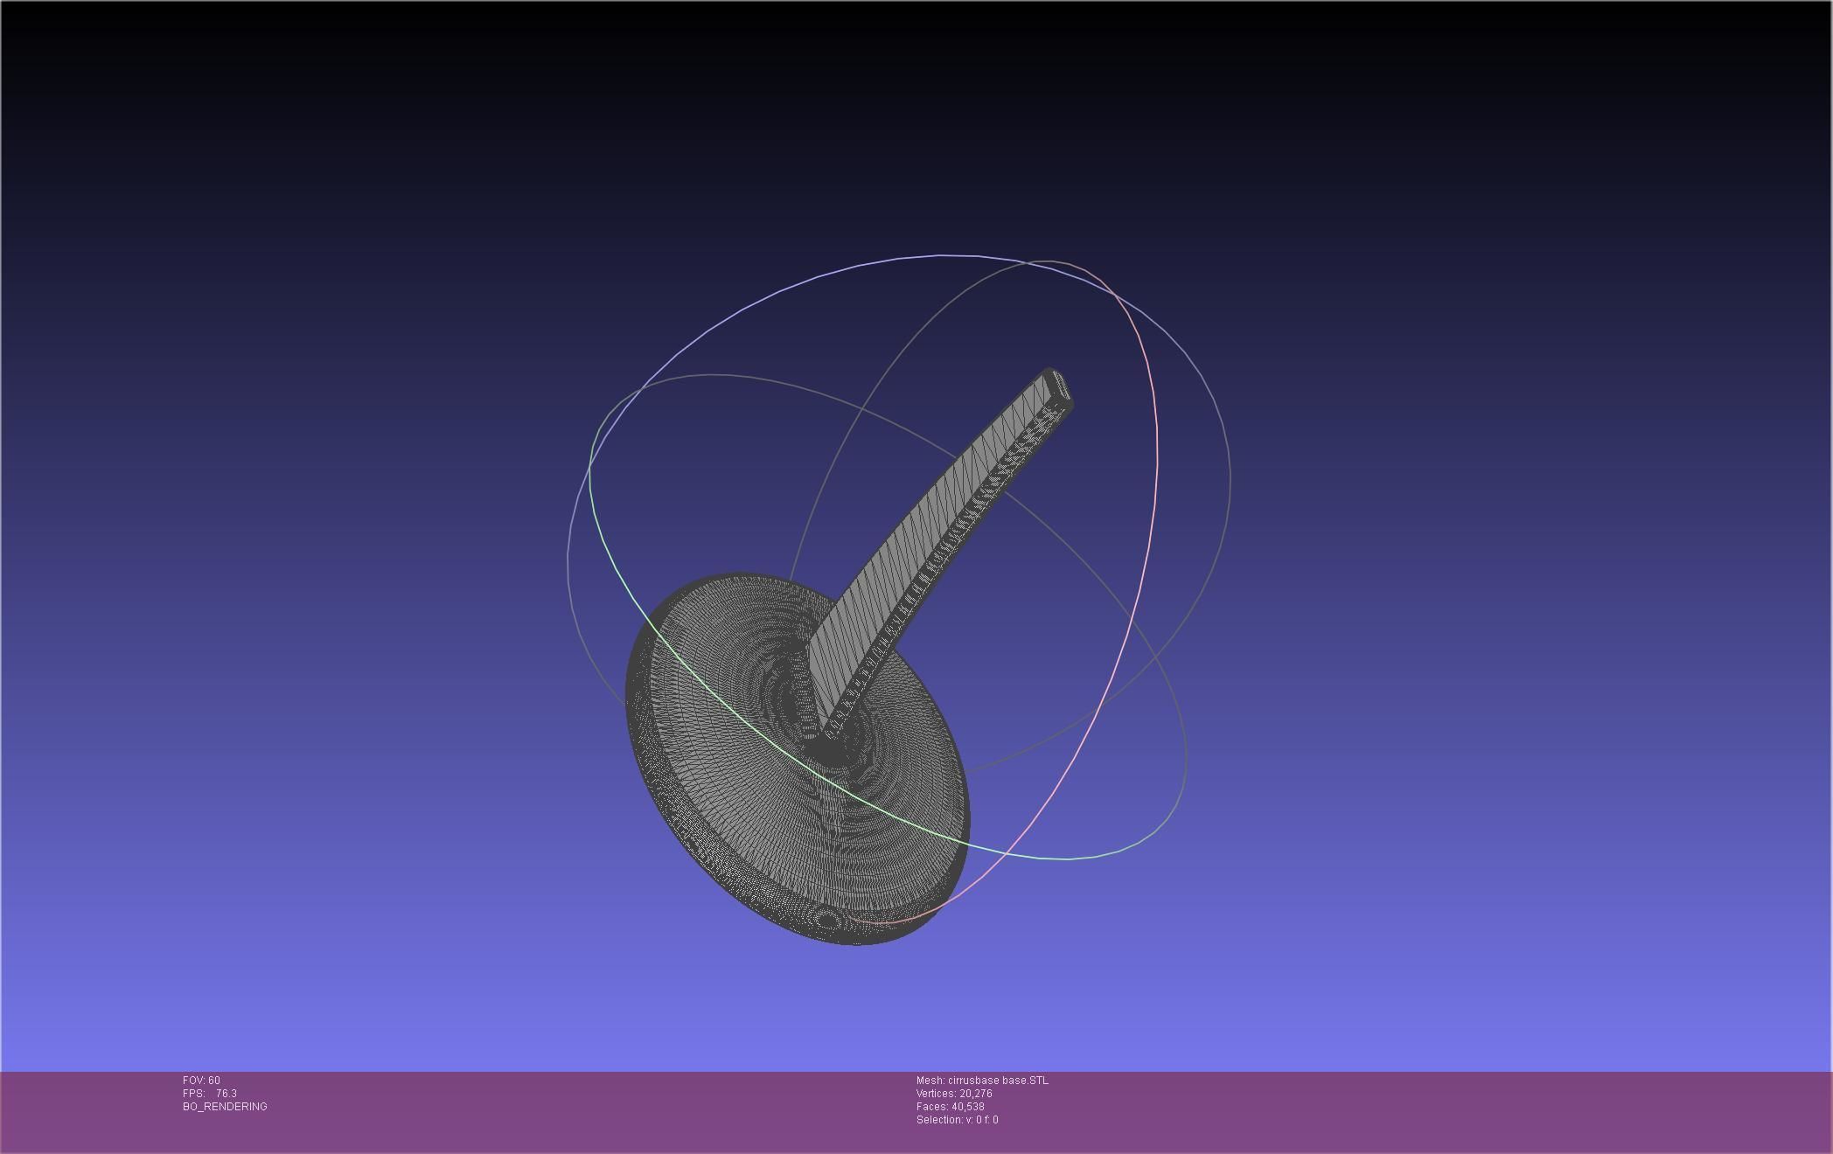The image size is (1833, 1154).
Task: Click the 'Vertices: 20,276' info line
Action: (x=954, y=1094)
